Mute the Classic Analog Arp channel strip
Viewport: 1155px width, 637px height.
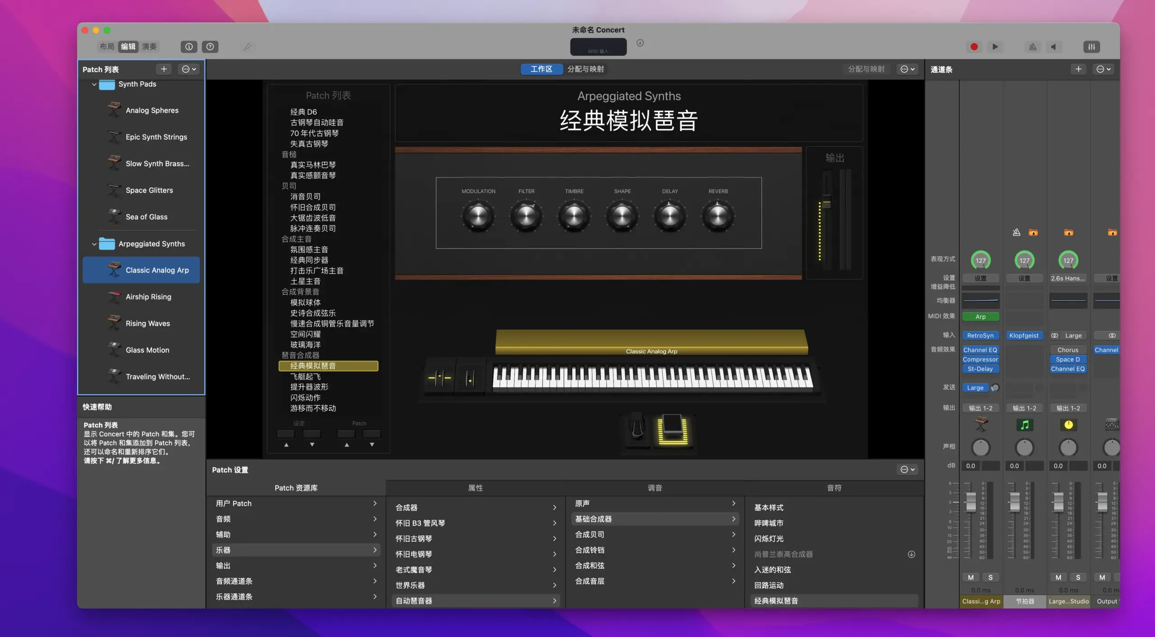point(970,577)
